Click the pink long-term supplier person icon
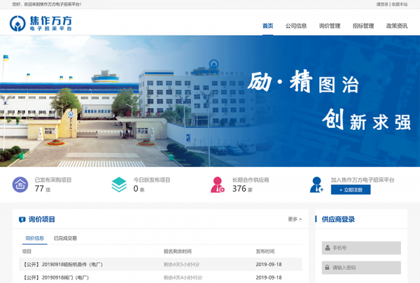420x283 pixels. [x=218, y=184]
